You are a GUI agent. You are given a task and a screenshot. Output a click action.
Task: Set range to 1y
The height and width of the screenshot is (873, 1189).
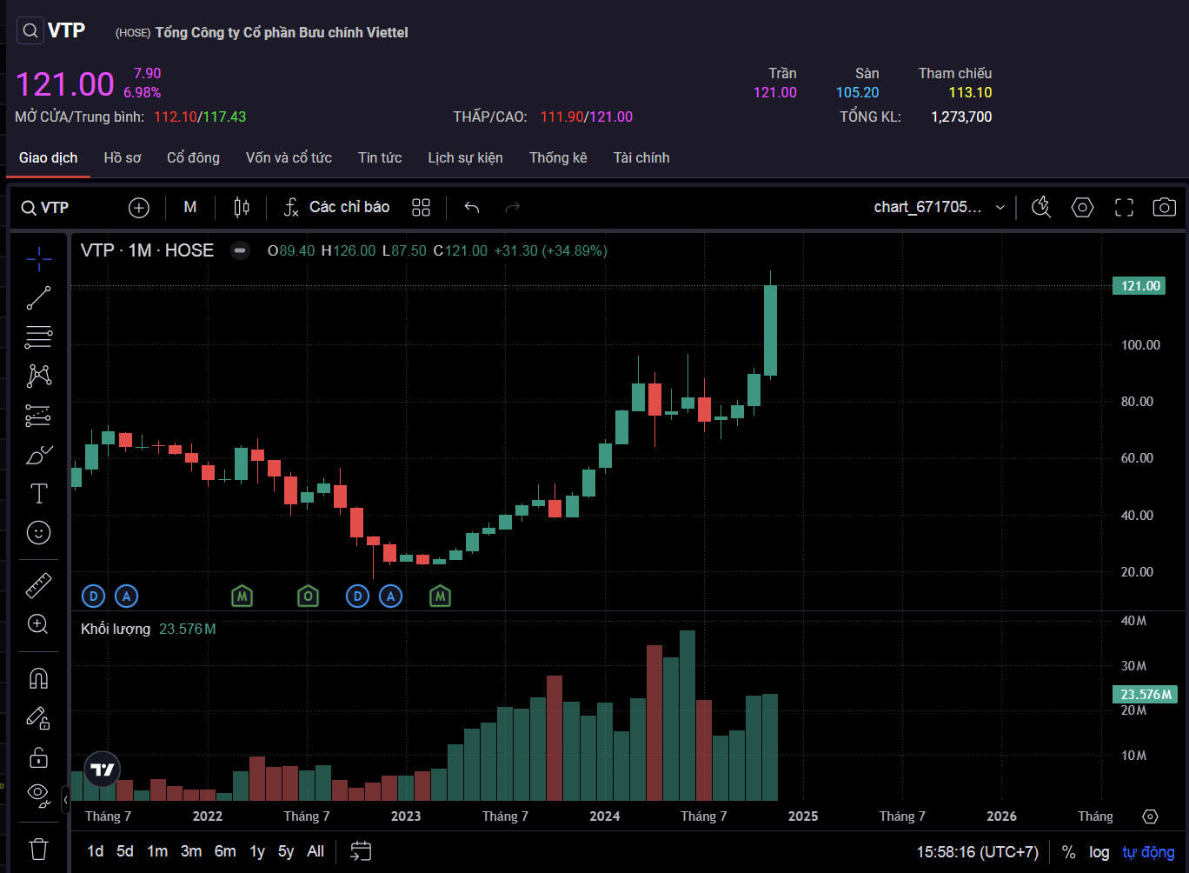click(257, 851)
